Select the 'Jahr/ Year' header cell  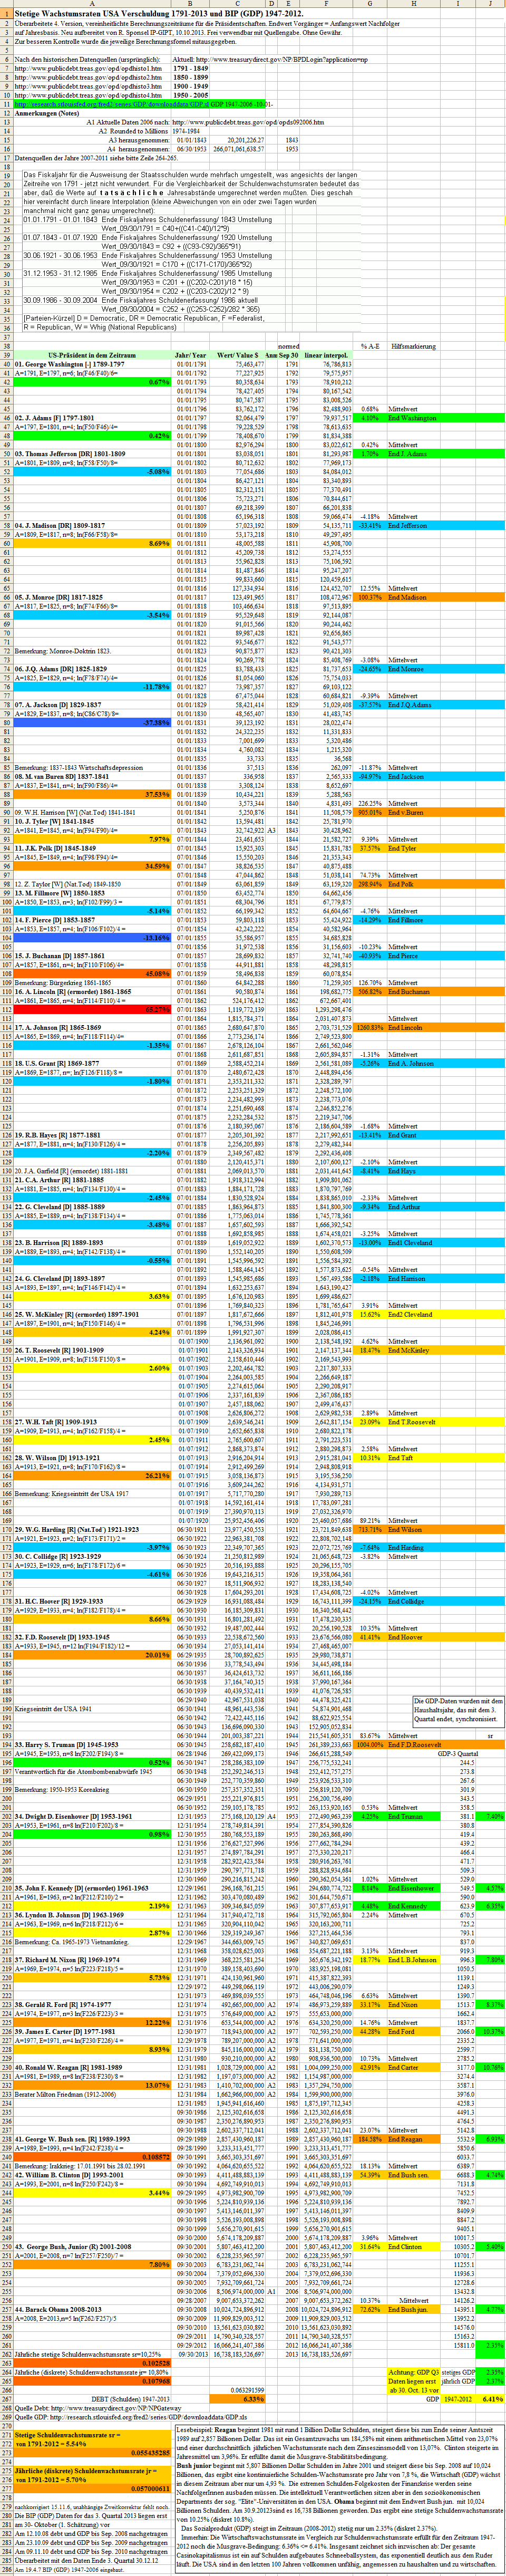click(190, 355)
